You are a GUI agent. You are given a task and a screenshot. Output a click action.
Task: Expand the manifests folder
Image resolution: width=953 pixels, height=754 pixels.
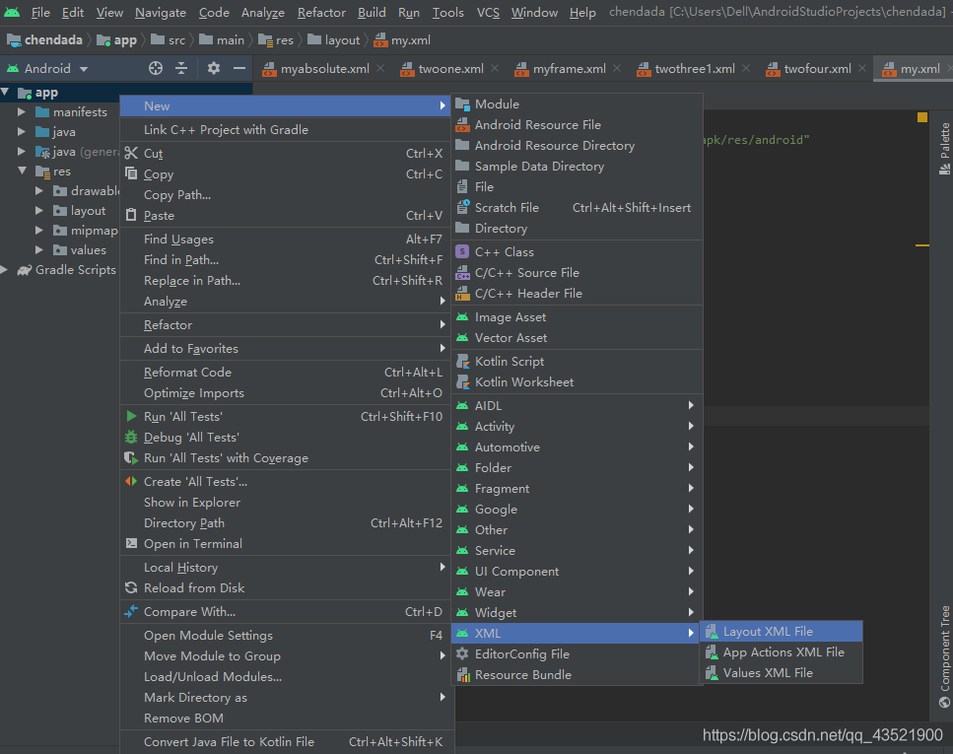point(22,112)
